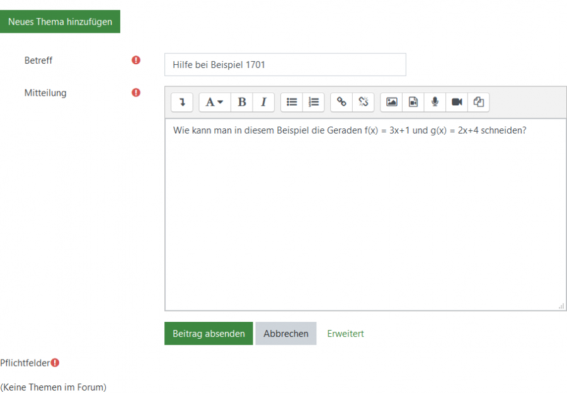Insert a numbered list
The width and height of the screenshot is (567, 393).
[x=313, y=102]
